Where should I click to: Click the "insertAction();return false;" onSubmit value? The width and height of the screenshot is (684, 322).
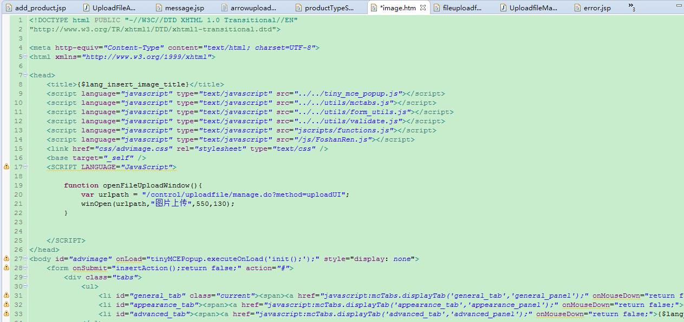click(x=177, y=268)
